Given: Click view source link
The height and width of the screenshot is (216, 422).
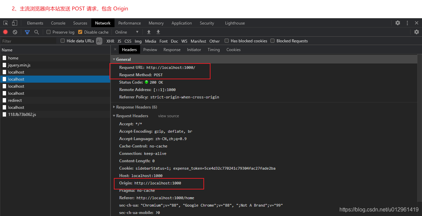Looking at the screenshot, I should click(x=168, y=116).
